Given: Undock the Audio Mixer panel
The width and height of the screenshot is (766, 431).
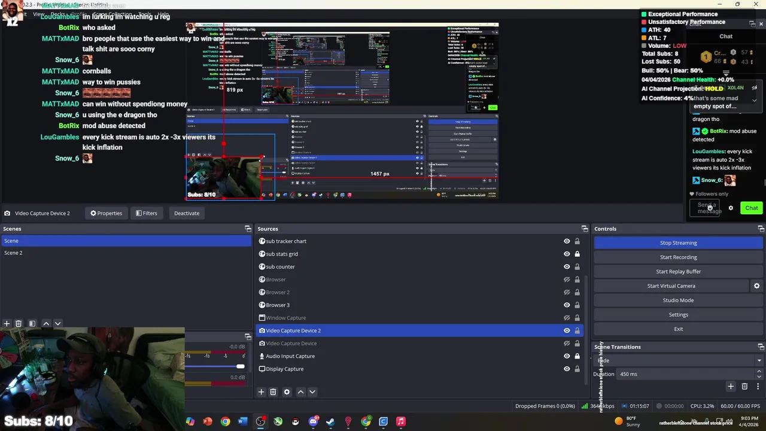Looking at the screenshot, I should point(248,336).
